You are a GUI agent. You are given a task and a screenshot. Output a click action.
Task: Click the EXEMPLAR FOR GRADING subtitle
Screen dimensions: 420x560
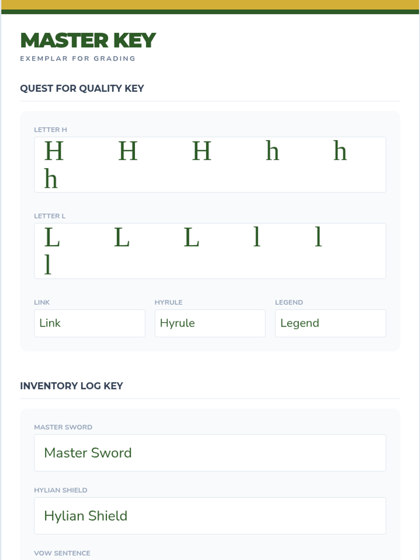[x=78, y=58]
